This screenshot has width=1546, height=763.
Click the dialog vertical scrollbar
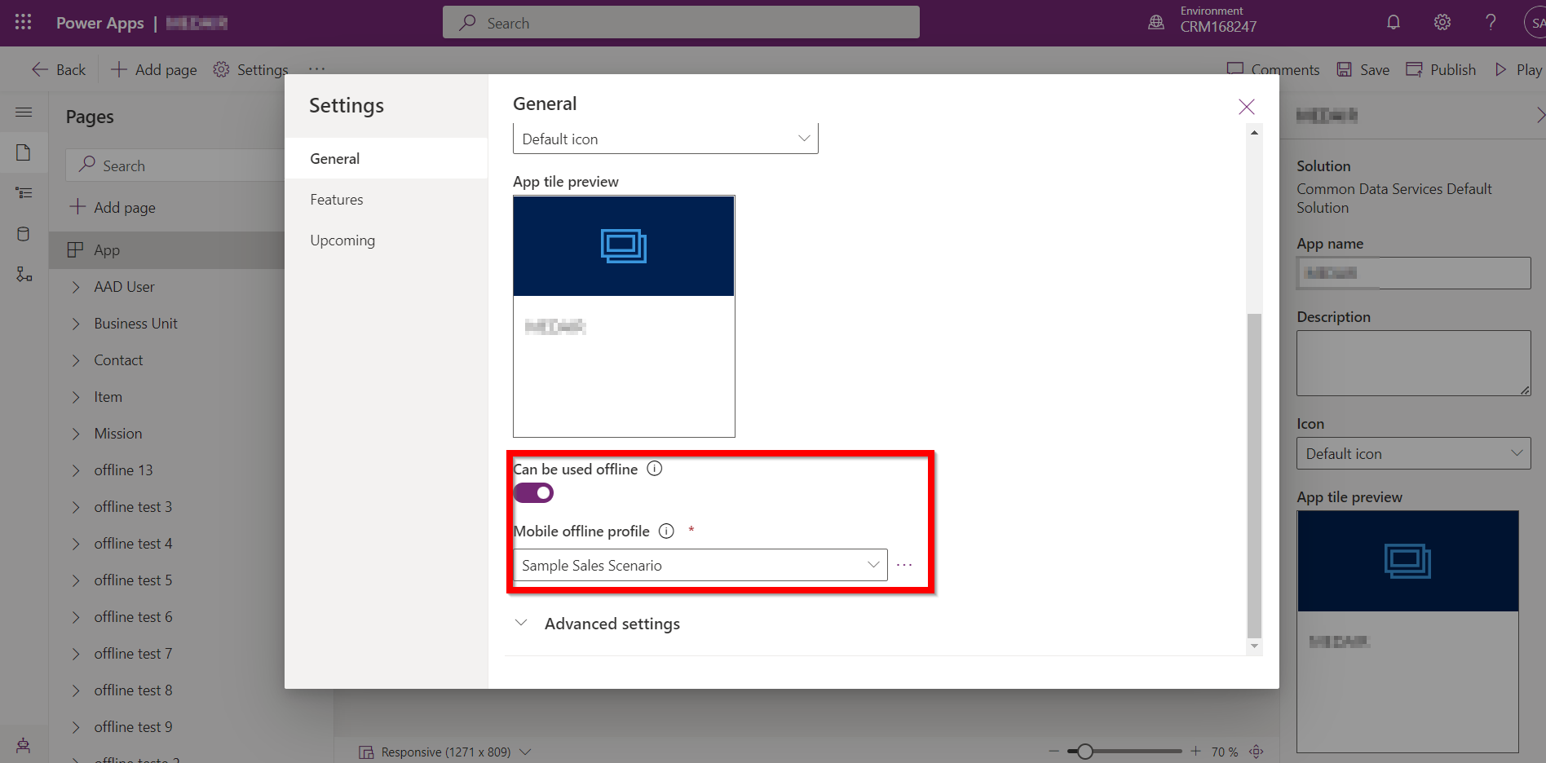(1254, 476)
